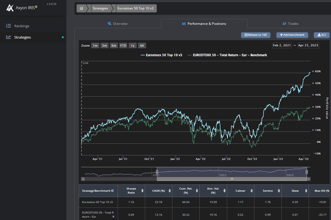331x220 pixels.
Task: Click the right handle of range navigator
Action: [x=306, y=172]
